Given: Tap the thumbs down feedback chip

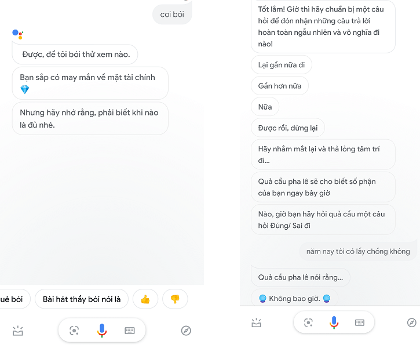Looking at the screenshot, I should tap(175, 299).
